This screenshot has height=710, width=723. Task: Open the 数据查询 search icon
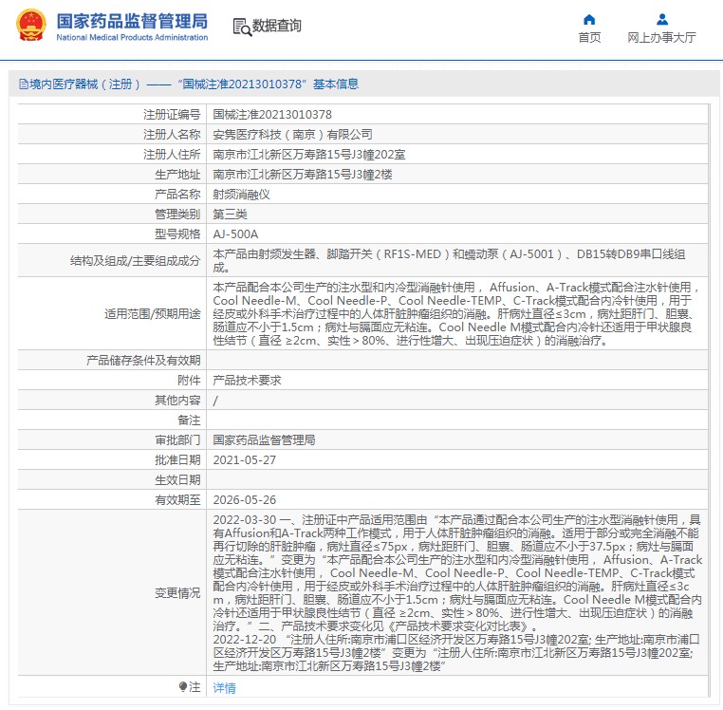tap(242, 27)
